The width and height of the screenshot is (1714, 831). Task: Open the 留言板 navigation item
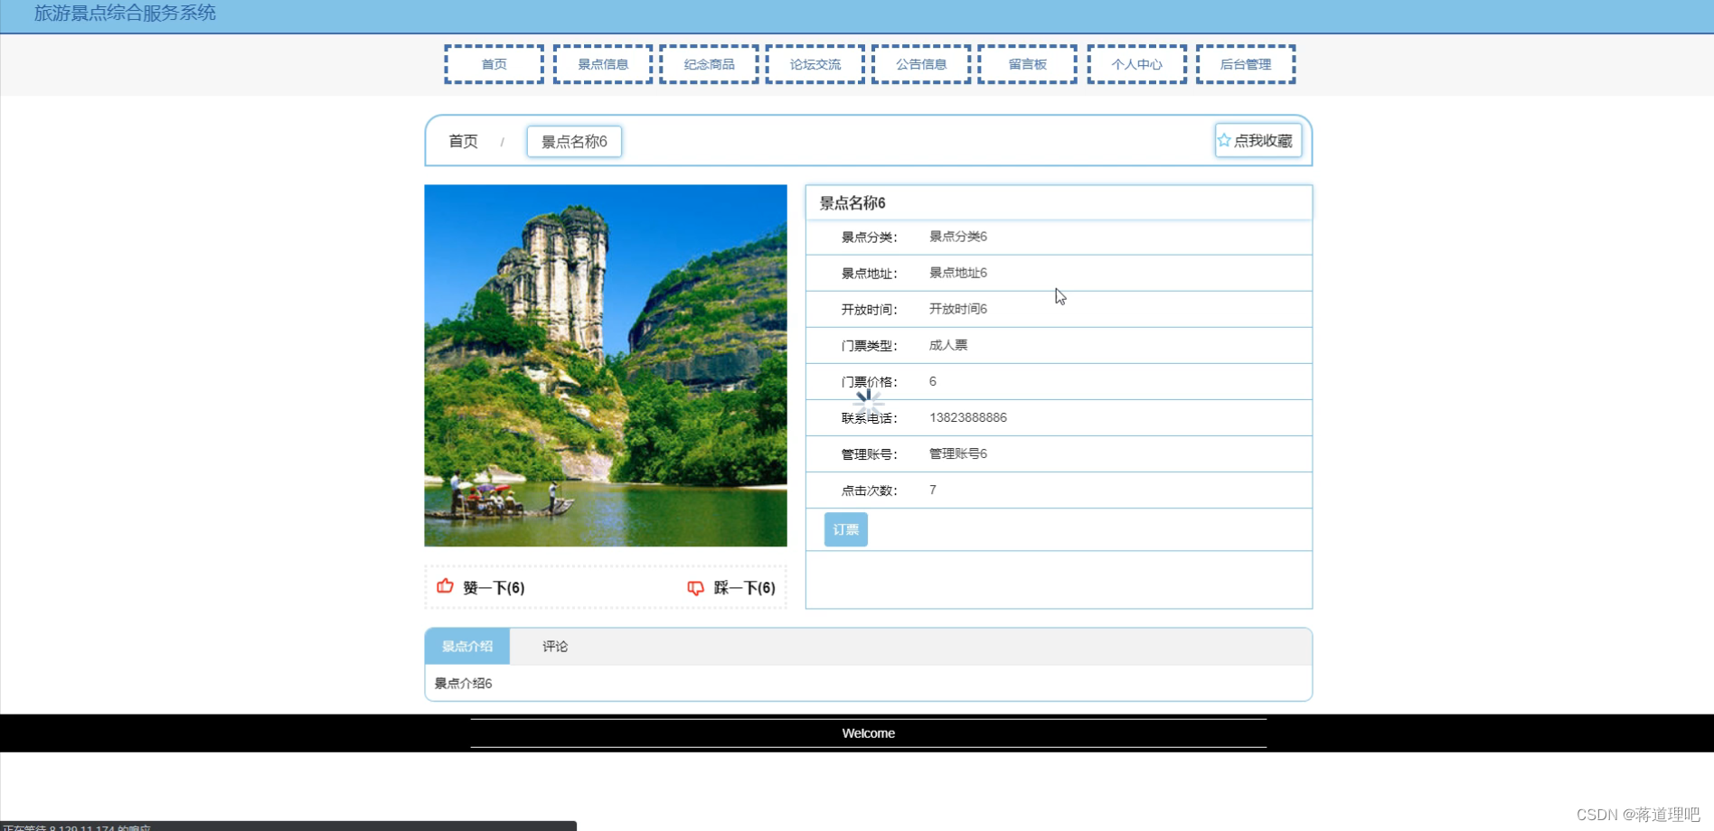pos(1027,63)
